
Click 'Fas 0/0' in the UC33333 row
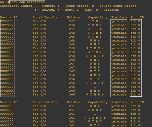click(39, 21)
